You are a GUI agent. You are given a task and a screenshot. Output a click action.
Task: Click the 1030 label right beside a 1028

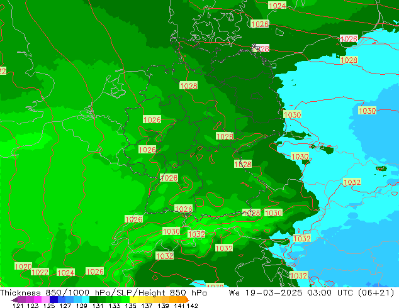(x=273, y=212)
